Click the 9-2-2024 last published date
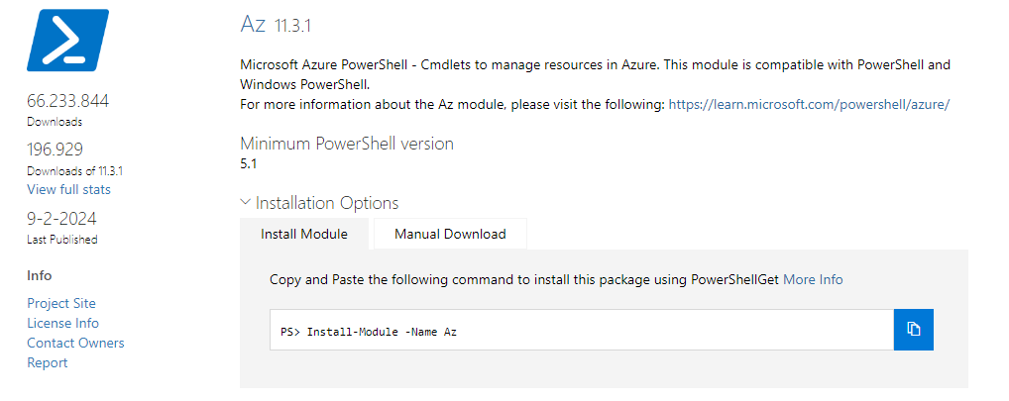 [x=61, y=219]
